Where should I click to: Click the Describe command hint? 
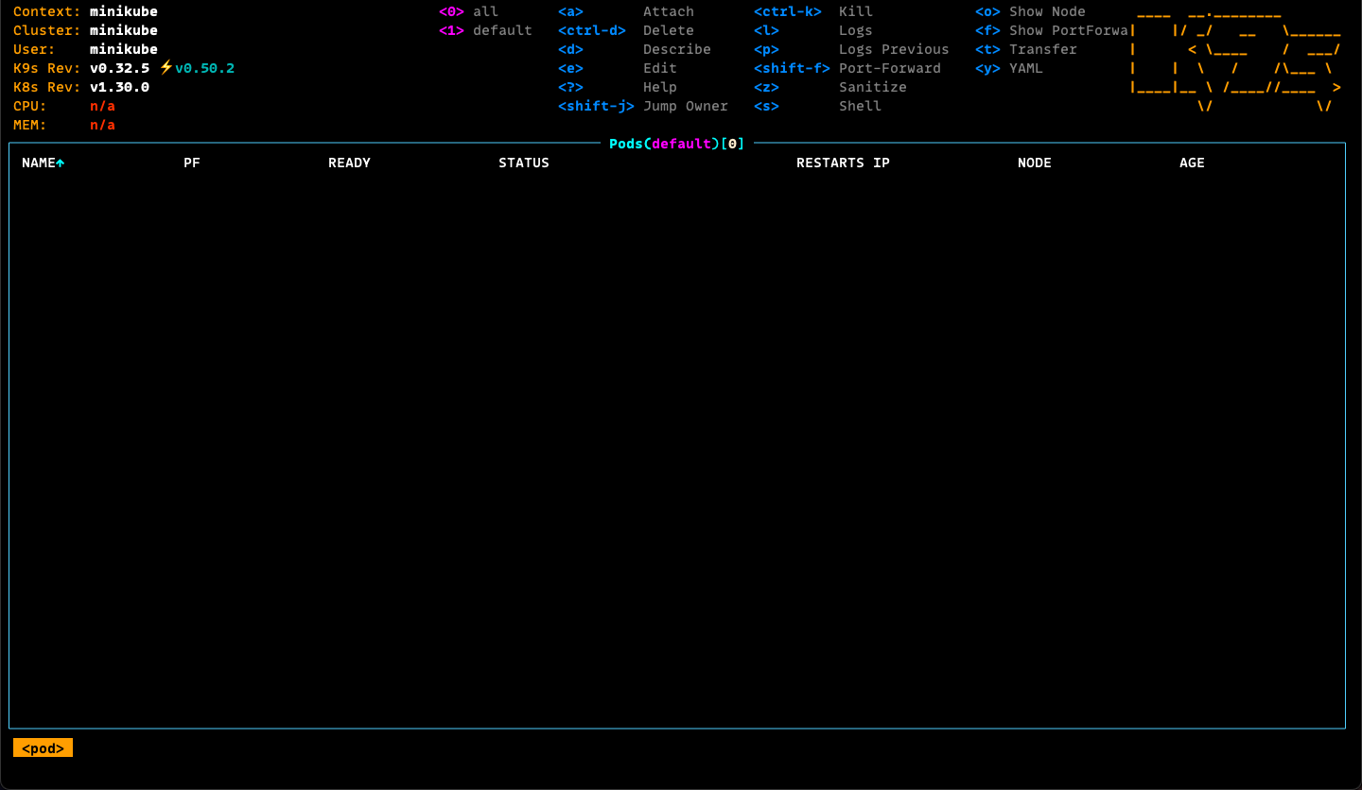click(x=676, y=49)
